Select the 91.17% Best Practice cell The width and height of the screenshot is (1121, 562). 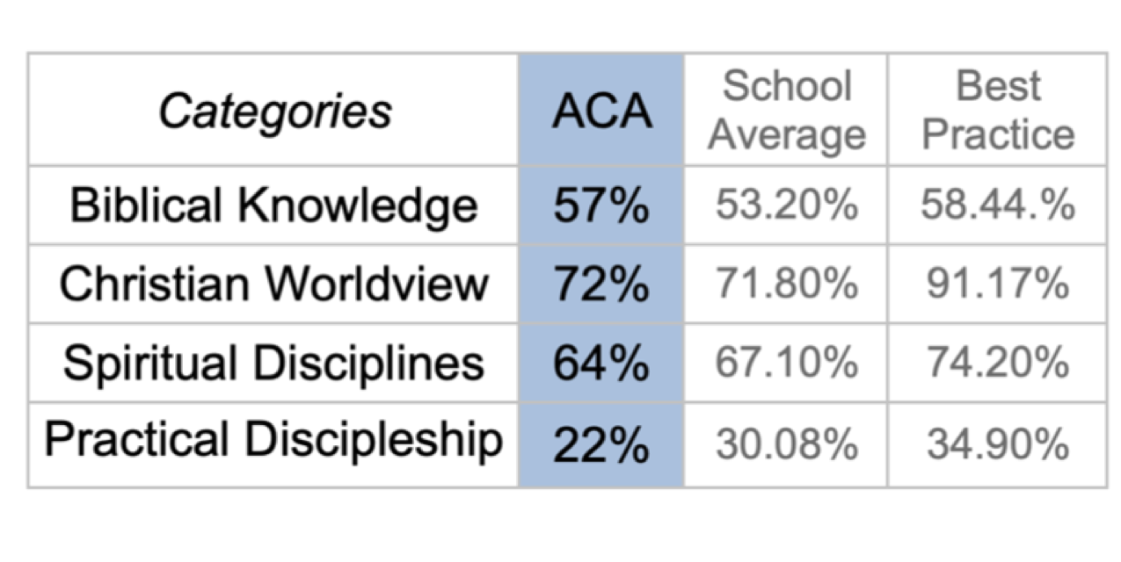pos(997,285)
